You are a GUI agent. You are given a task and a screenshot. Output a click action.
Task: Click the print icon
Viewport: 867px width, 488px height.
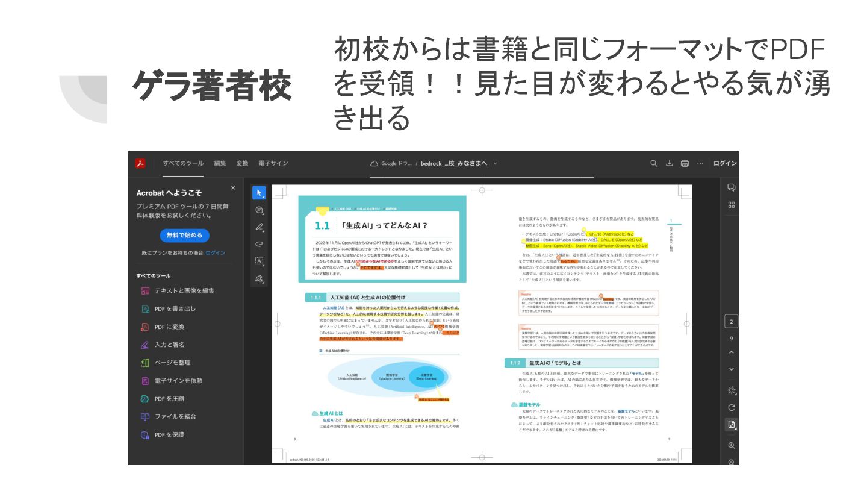pos(685,163)
